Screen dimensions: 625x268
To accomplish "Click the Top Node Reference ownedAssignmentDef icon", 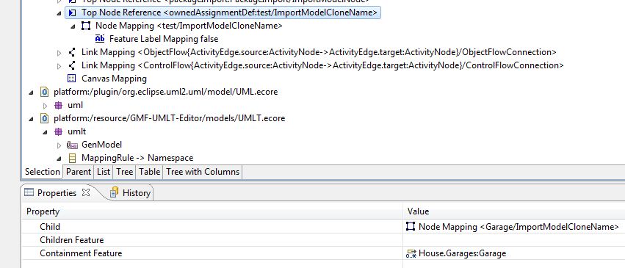I will pos(72,12).
